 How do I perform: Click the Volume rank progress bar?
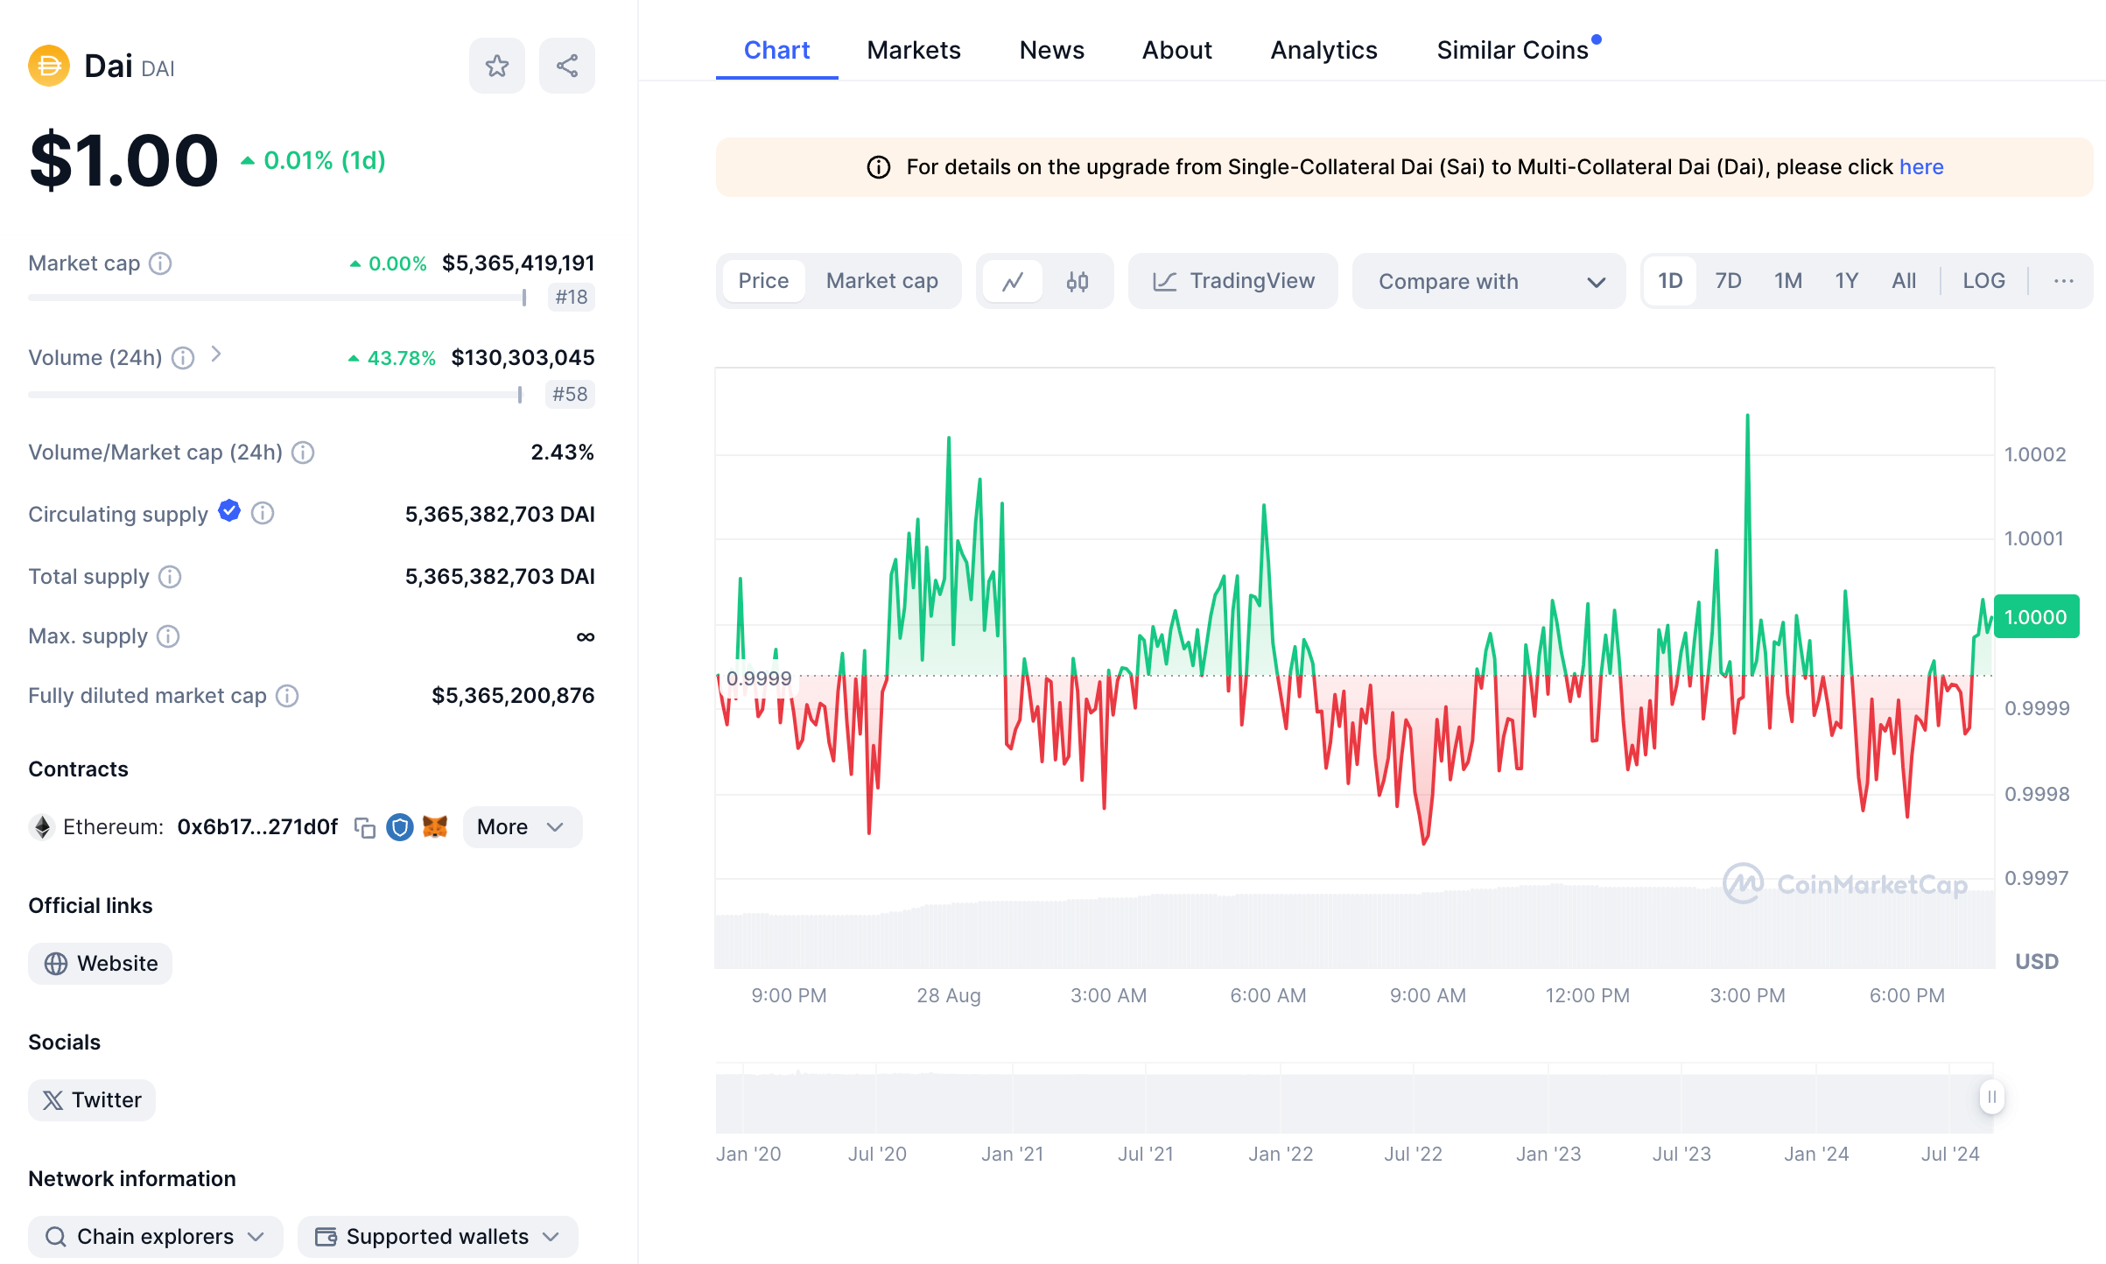point(276,395)
